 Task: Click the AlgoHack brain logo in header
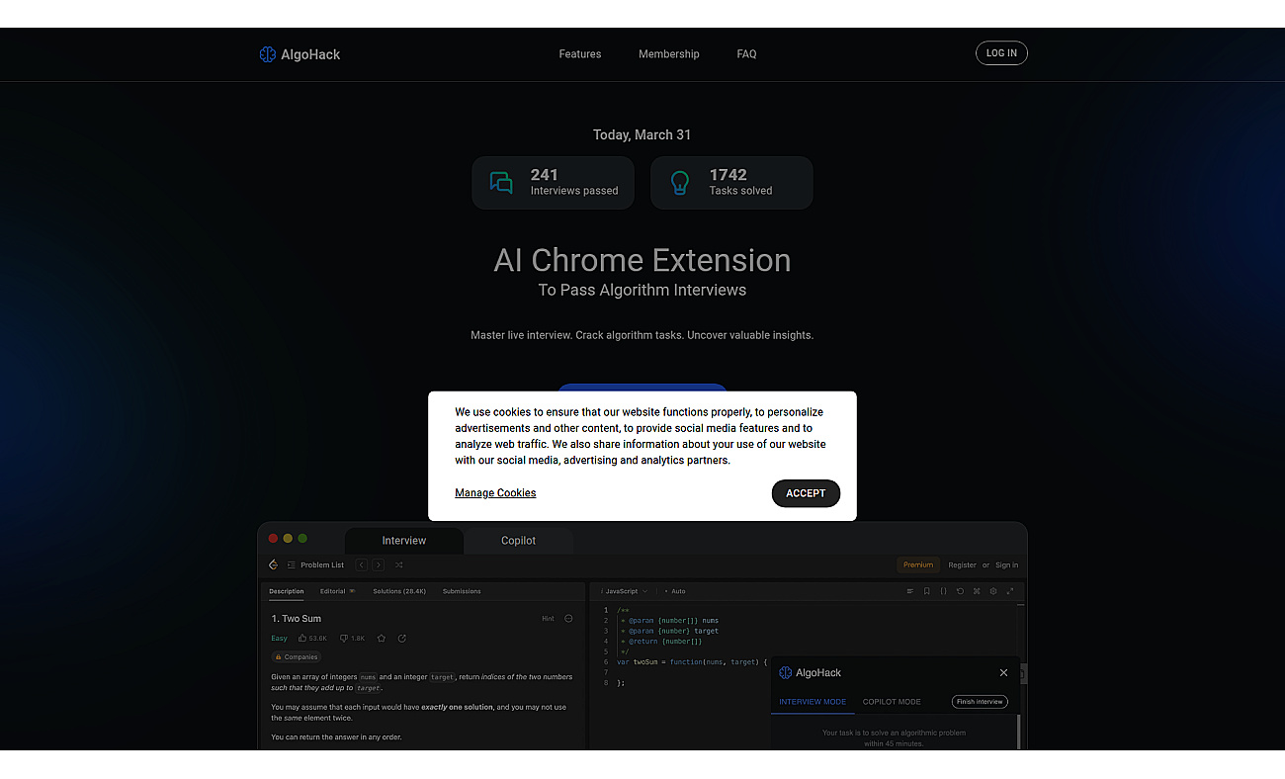267,54
